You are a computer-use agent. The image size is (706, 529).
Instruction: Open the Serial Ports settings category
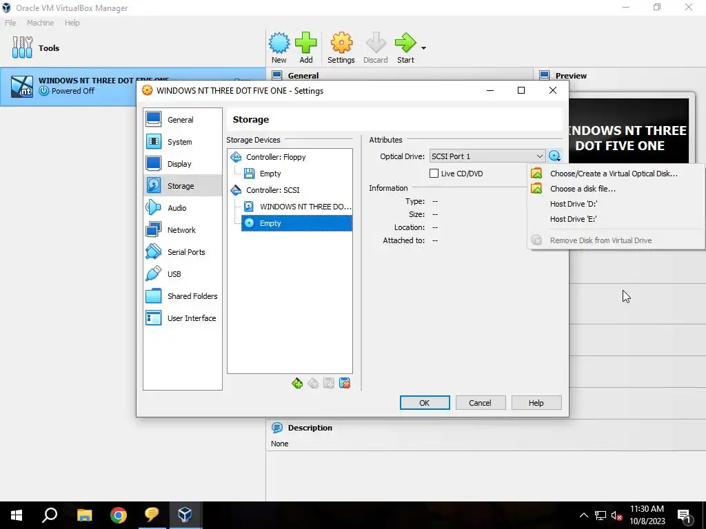[x=182, y=252]
